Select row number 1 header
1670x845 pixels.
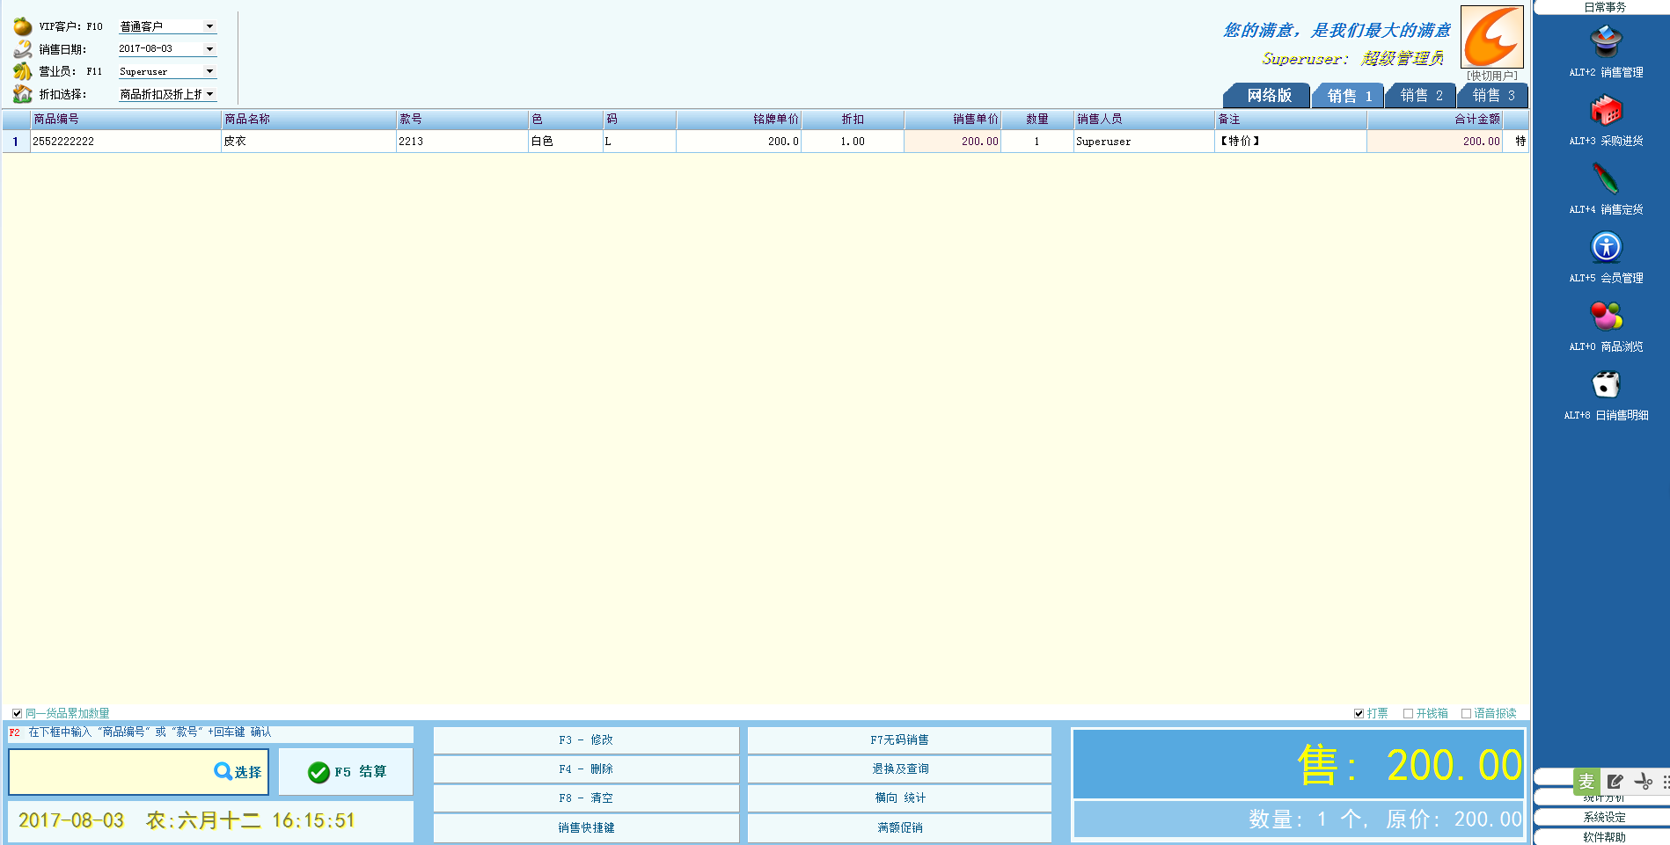click(16, 142)
